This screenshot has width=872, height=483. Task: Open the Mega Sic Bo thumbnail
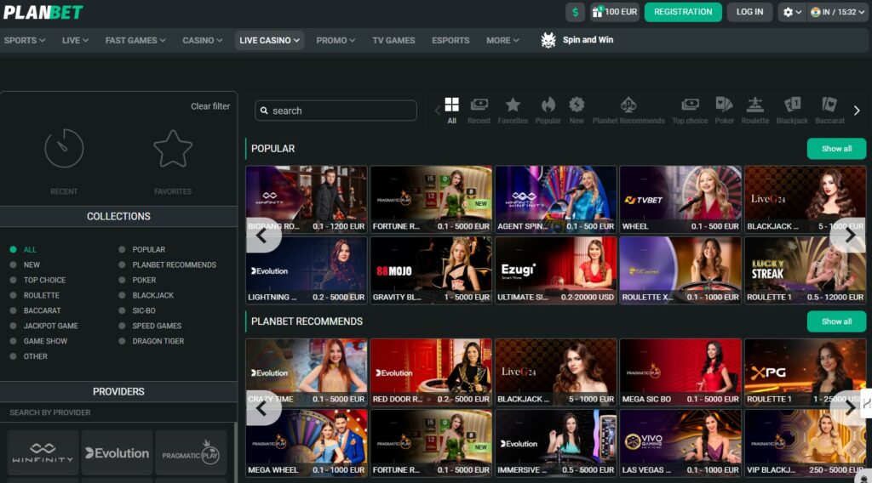(680, 372)
